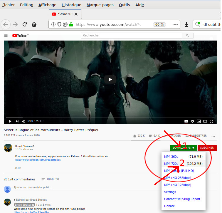Screen dimensions: 222x213
Task: Like the video with thumbs up
Action: (139, 136)
